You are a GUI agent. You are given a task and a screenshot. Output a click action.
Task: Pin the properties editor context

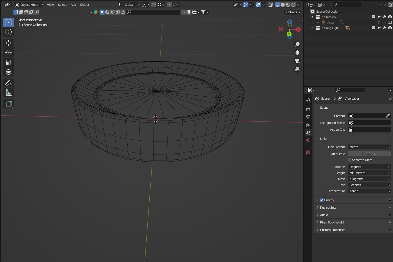coord(390,99)
